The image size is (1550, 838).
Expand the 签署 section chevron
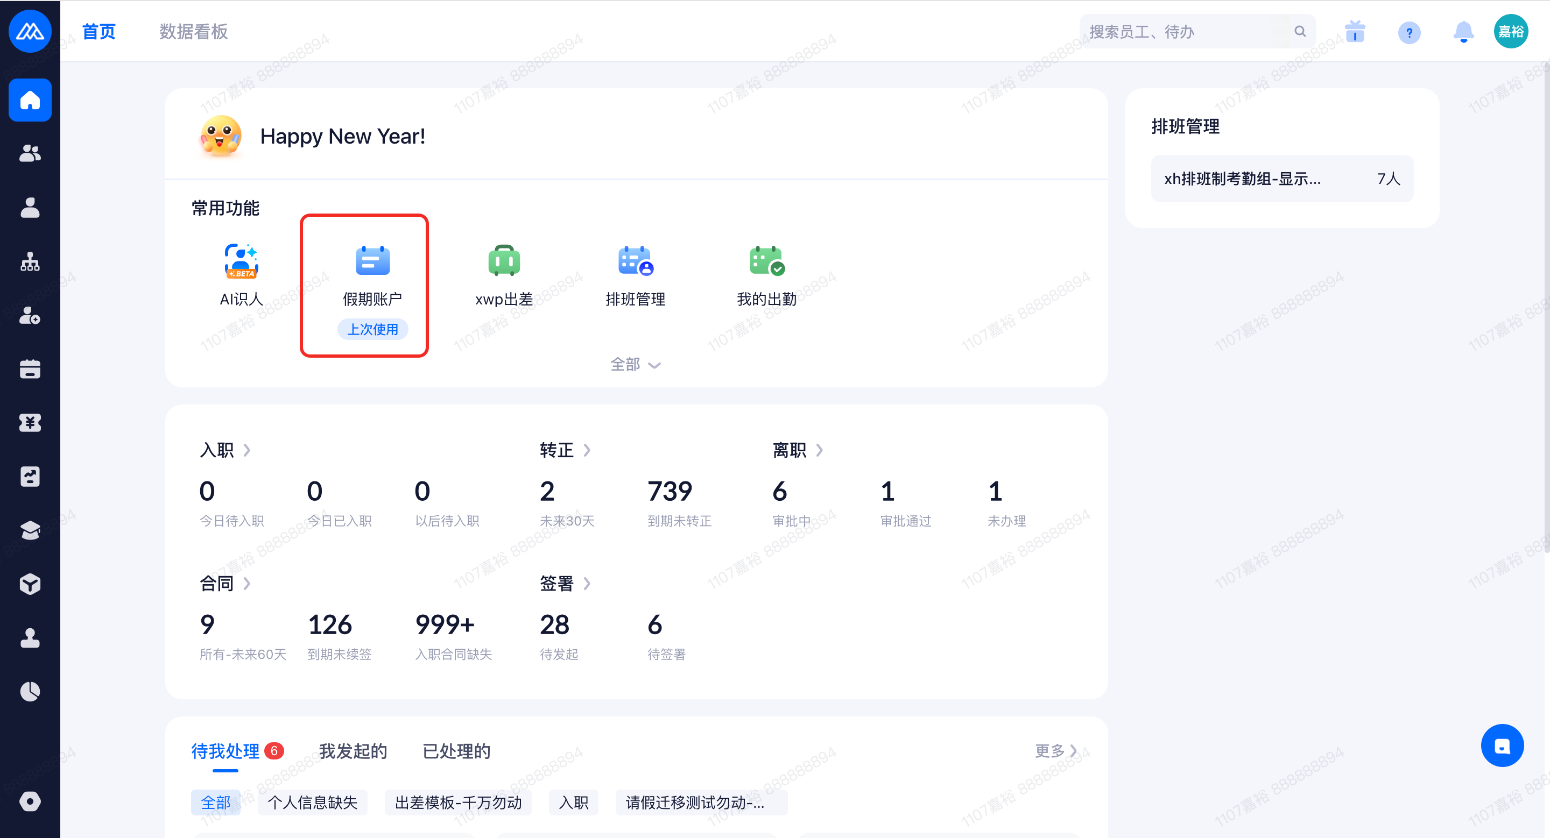(587, 584)
